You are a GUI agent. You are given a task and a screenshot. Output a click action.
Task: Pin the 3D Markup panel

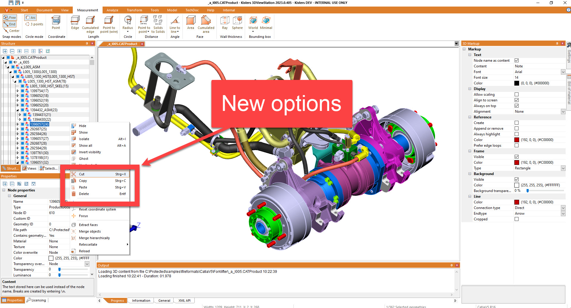[557, 44]
